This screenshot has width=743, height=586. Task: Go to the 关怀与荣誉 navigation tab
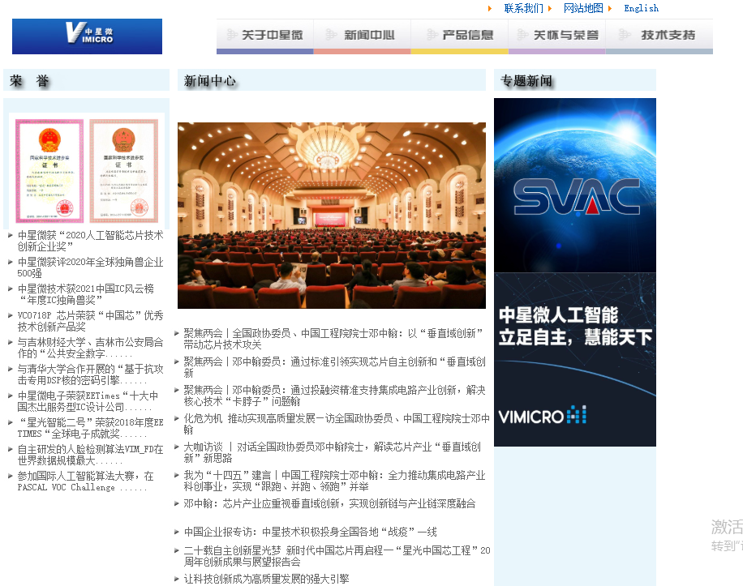[556, 36]
